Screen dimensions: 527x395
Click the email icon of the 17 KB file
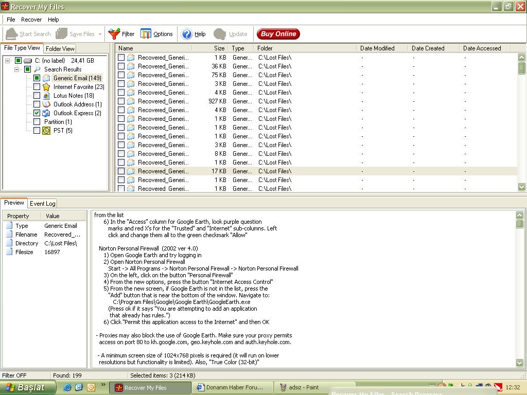click(131, 171)
